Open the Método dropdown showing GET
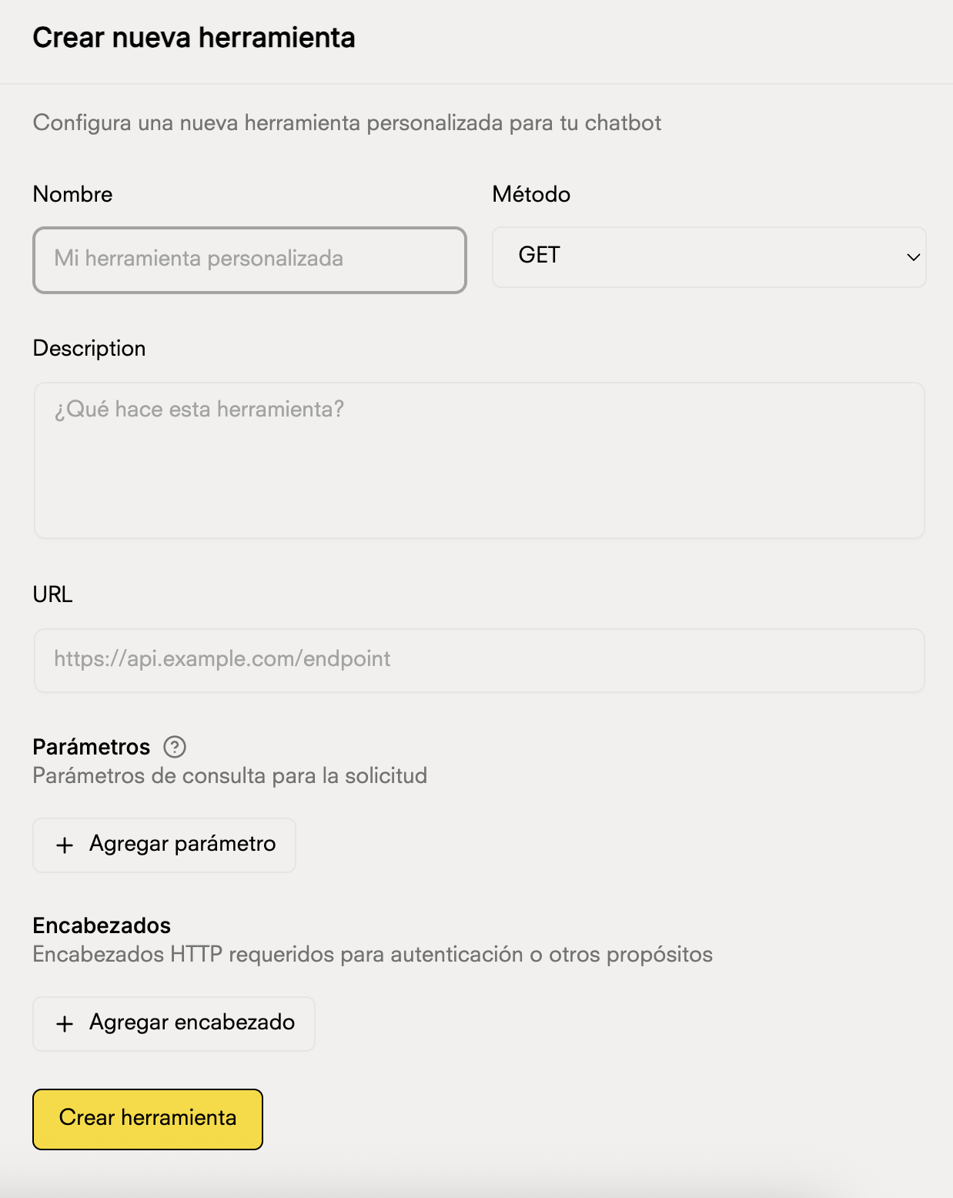The height and width of the screenshot is (1198, 953). point(707,257)
